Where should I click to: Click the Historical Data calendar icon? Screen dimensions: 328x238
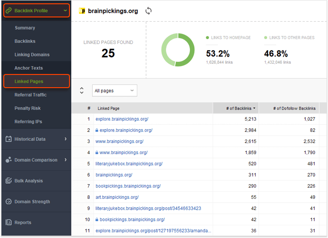(9, 139)
